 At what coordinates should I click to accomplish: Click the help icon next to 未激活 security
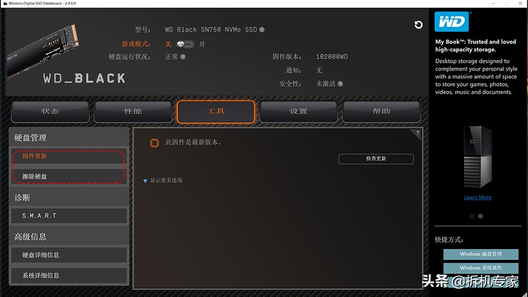pyautogui.click(x=341, y=84)
